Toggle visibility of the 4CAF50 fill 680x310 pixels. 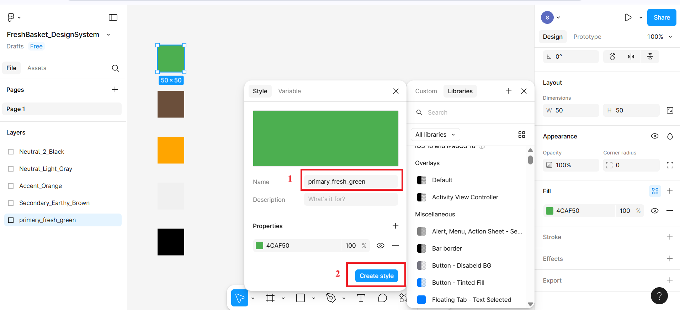(x=654, y=211)
